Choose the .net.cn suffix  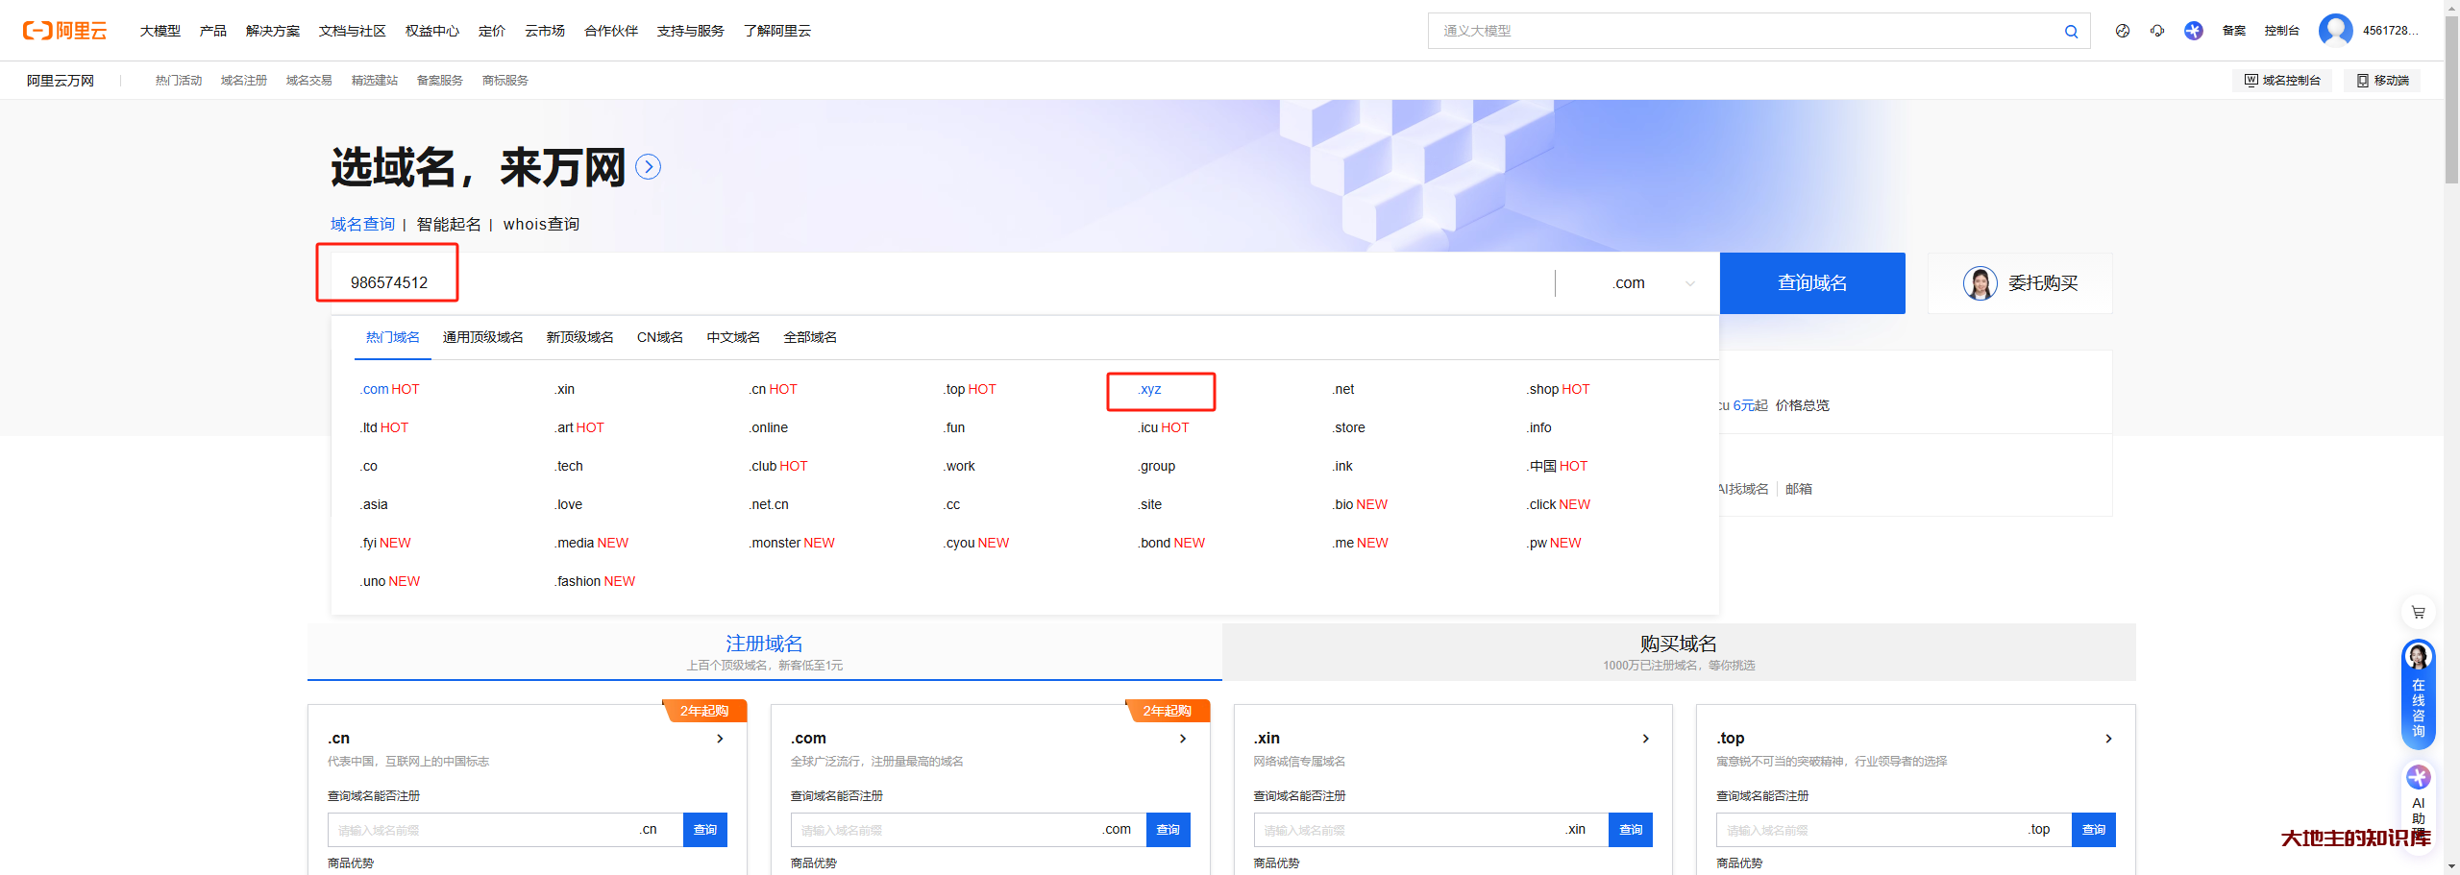tap(769, 504)
